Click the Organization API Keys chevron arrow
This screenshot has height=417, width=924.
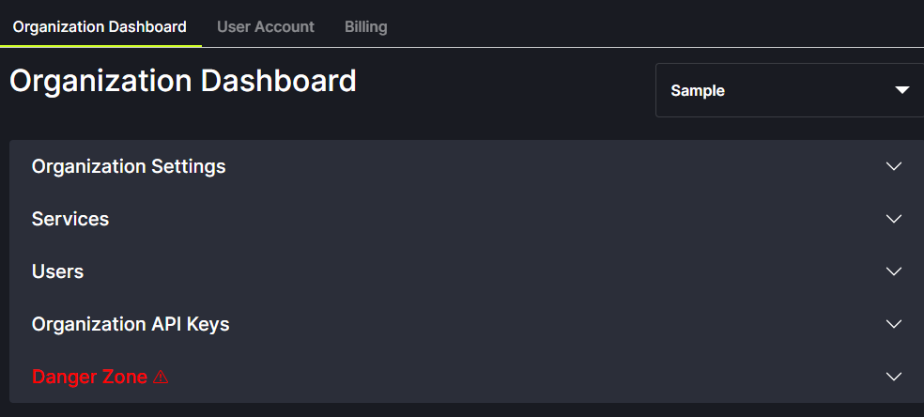(893, 324)
